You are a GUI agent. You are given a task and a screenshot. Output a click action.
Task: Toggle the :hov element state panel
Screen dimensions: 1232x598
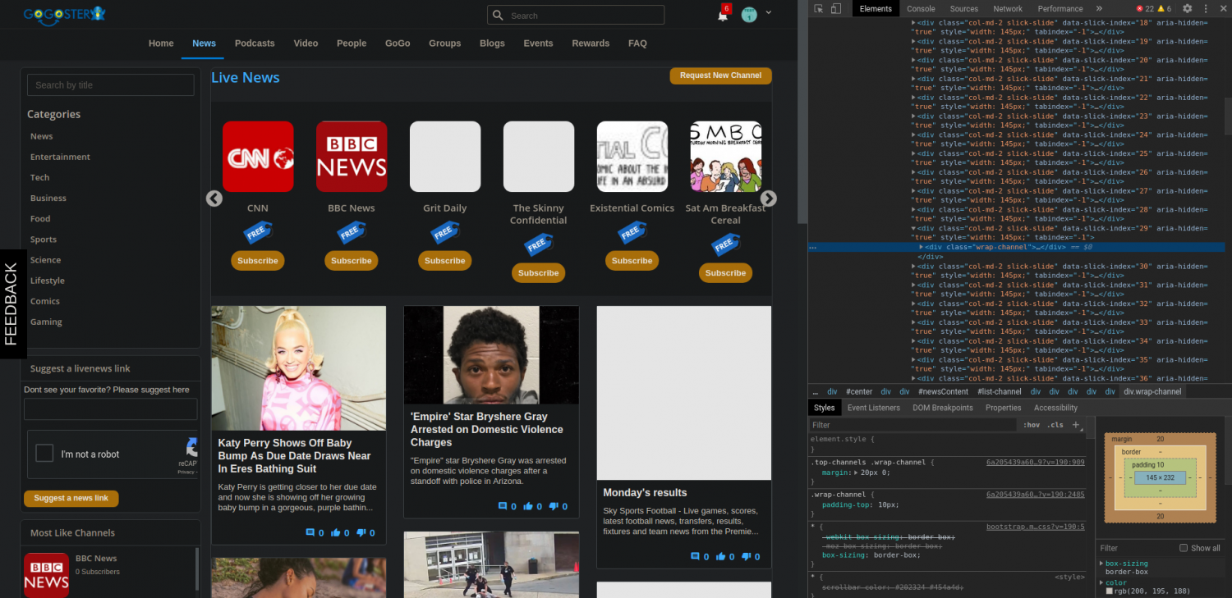coord(1032,425)
